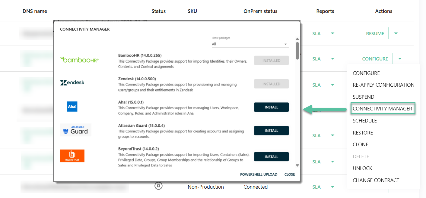Click the Atlassian Guard (15.0.0.4) title
Viewport: 426px width, 198px height.
point(141,125)
